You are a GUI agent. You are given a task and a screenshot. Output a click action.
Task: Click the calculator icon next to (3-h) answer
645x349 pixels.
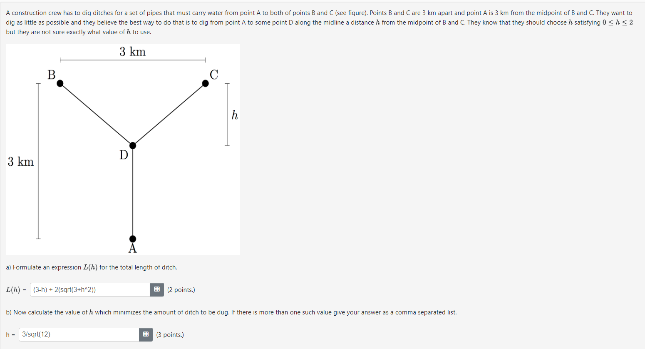(156, 289)
